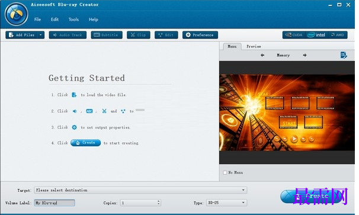The height and width of the screenshot is (215, 359).
Task: Click the Create button in step 4
Action: 85,143
